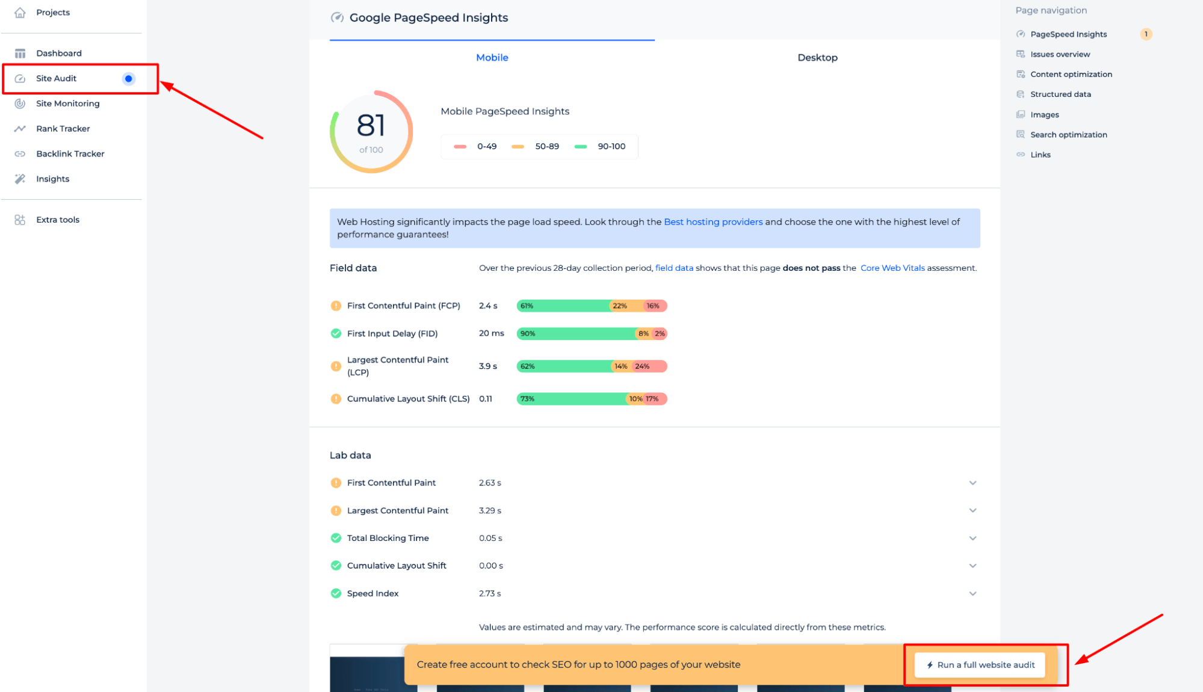This screenshot has width=1203, height=692.
Task: Click the FID distribution bar showing 90%
Action: click(x=592, y=333)
